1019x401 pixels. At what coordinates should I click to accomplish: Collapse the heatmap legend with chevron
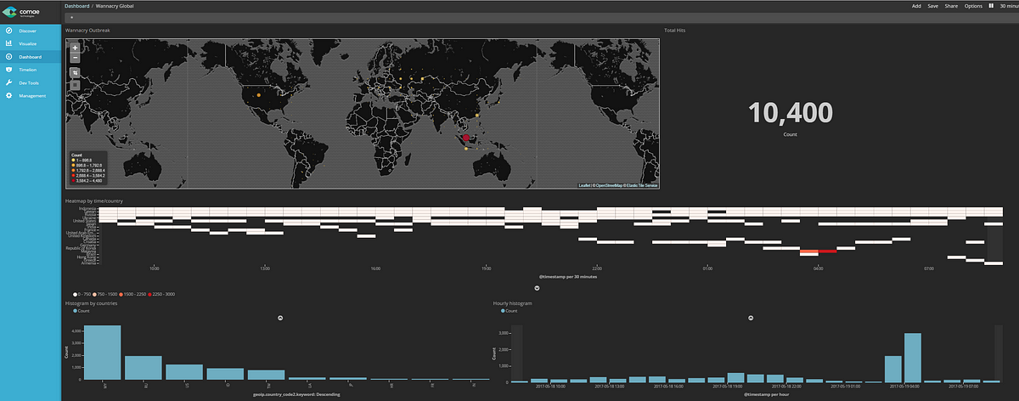coord(536,287)
